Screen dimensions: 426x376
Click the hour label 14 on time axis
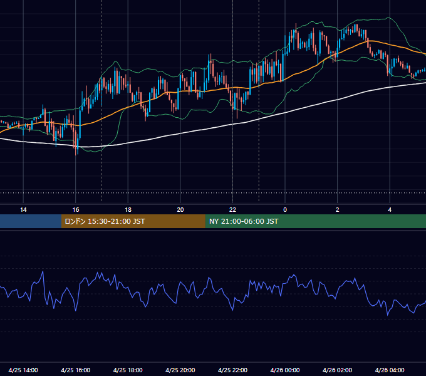23,210
